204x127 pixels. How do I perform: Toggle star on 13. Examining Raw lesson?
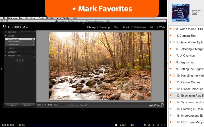click(170, 96)
